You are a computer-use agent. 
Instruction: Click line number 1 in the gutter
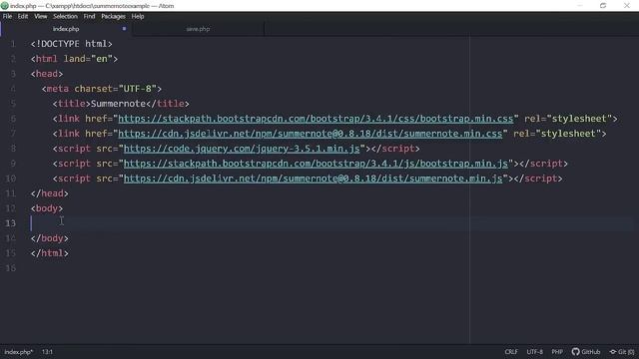13,44
